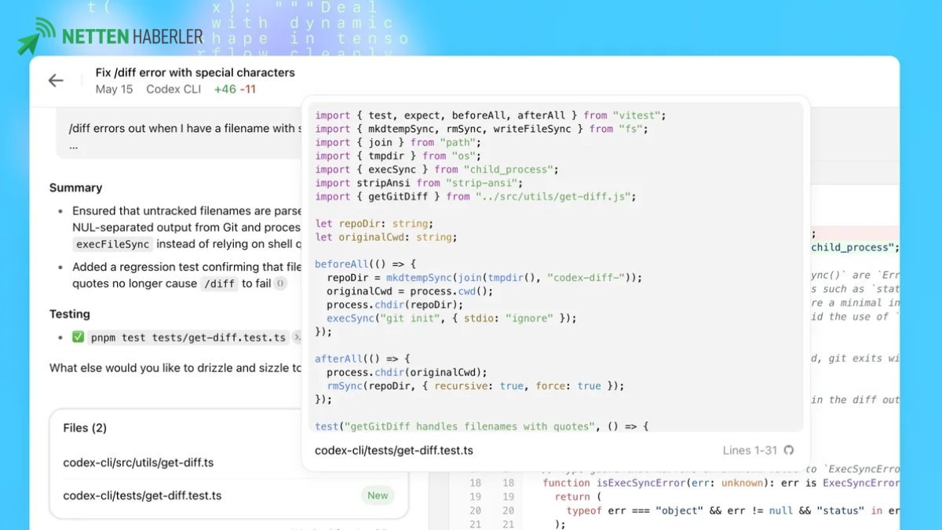Viewport: 942px width, 530px height.
Task: Click the rmSync(repoDir, ...) line in the preview
Action: click(x=475, y=386)
